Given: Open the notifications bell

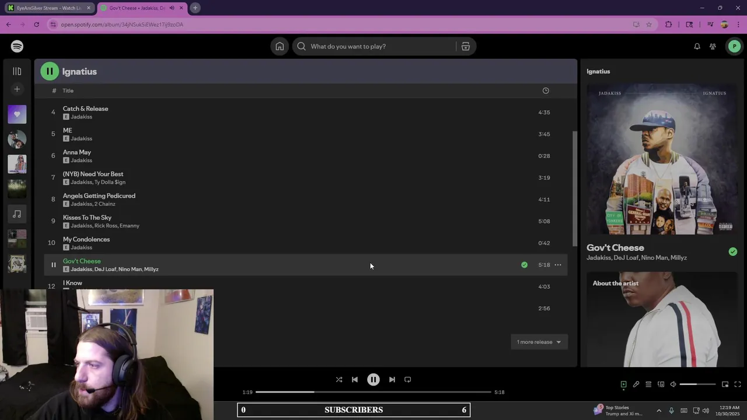Looking at the screenshot, I should (x=697, y=46).
